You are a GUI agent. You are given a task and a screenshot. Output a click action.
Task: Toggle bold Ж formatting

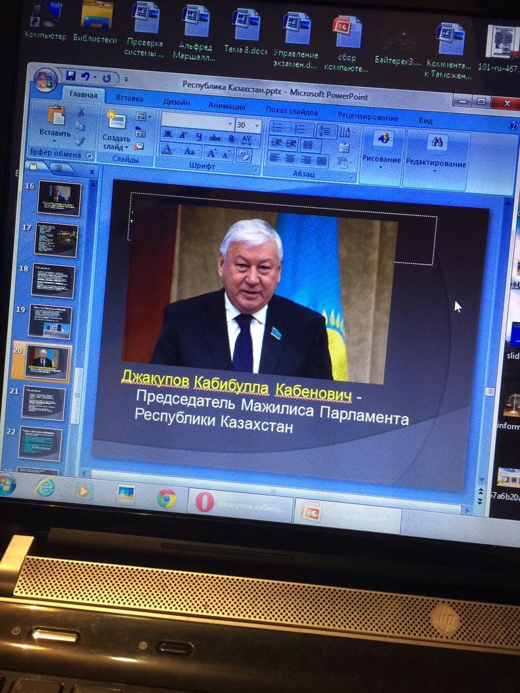(168, 135)
